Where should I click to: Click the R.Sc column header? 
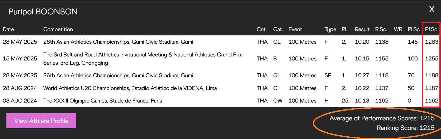pos(380,29)
